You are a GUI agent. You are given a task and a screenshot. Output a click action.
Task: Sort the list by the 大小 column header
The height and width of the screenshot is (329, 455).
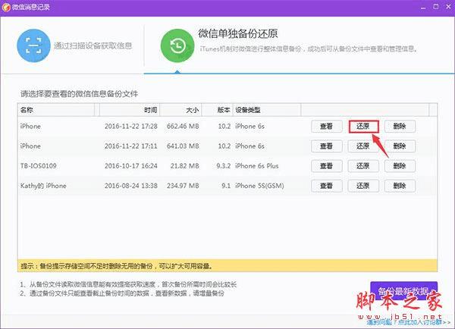(180, 110)
